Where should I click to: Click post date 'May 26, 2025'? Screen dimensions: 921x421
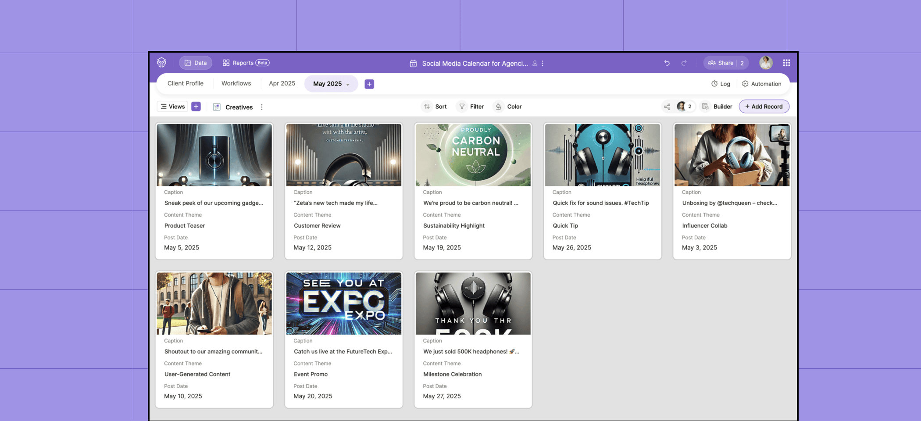tap(572, 248)
